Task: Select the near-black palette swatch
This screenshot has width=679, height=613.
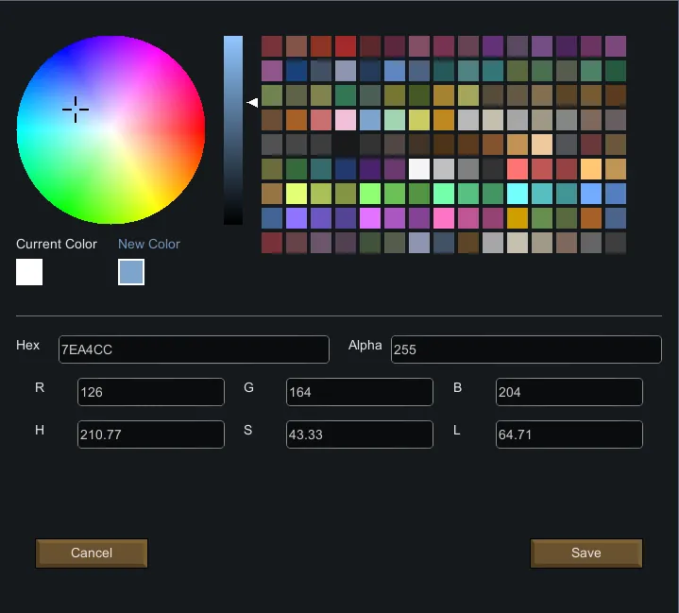Action: click(346, 145)
